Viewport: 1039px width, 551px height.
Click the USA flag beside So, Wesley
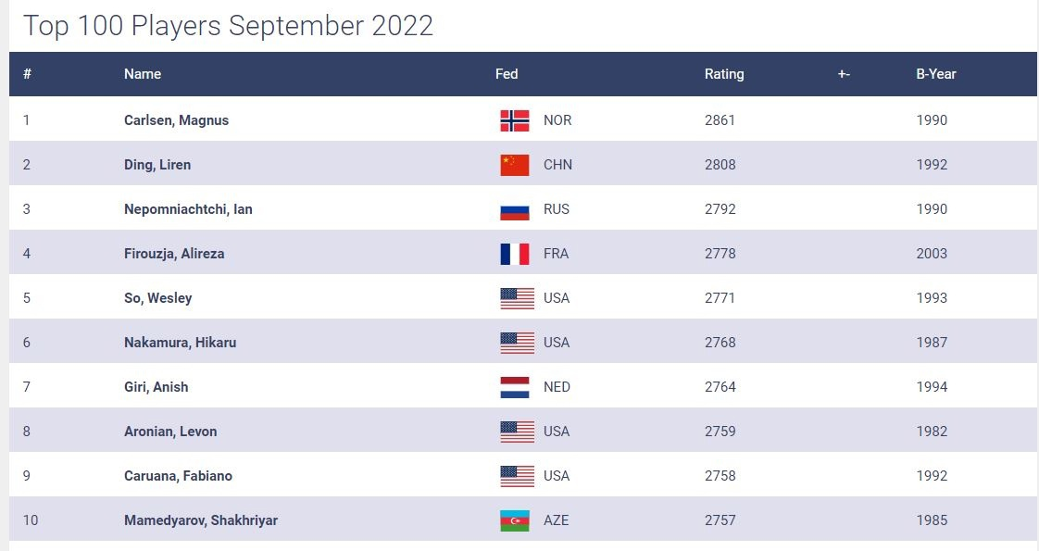click(517, 298)
